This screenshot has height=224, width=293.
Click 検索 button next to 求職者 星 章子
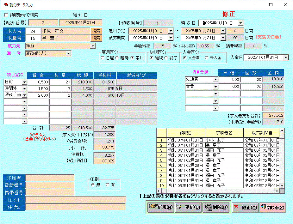[96, 38]
